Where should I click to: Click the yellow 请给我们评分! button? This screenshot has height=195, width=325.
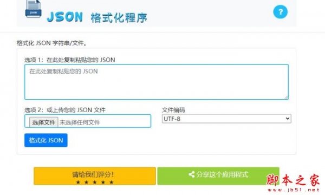[95, 176]
